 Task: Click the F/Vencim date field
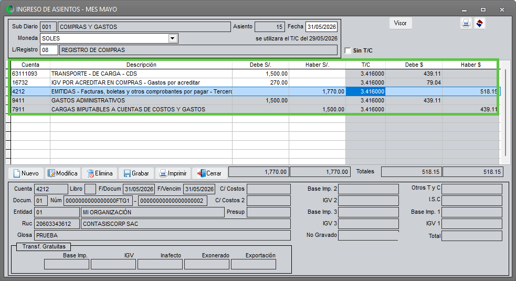tap(199, 189)
